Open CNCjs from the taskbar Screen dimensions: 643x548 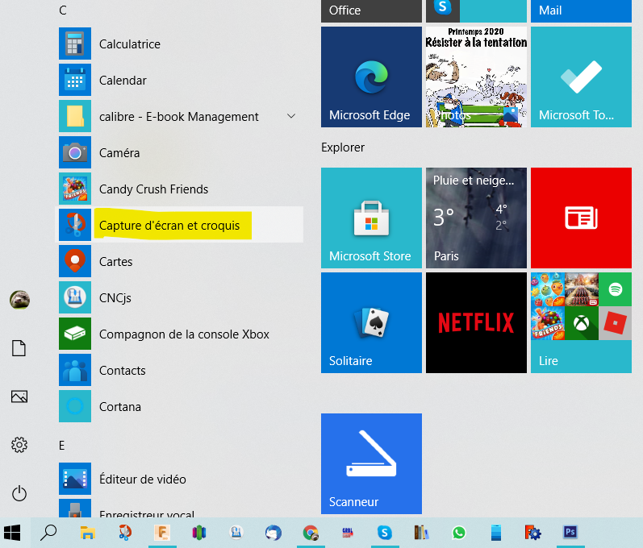tap(236, 533)
